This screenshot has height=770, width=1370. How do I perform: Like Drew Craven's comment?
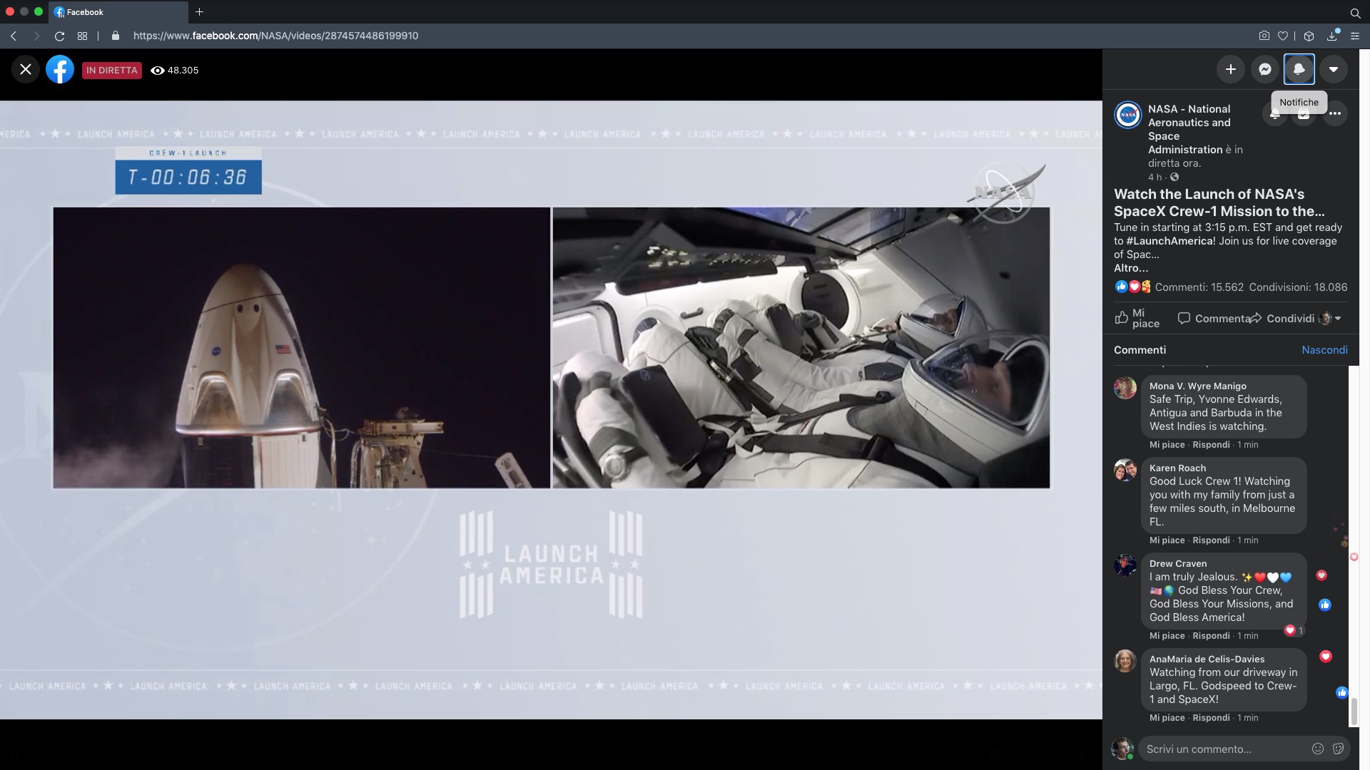click(x=1167, y=636)
